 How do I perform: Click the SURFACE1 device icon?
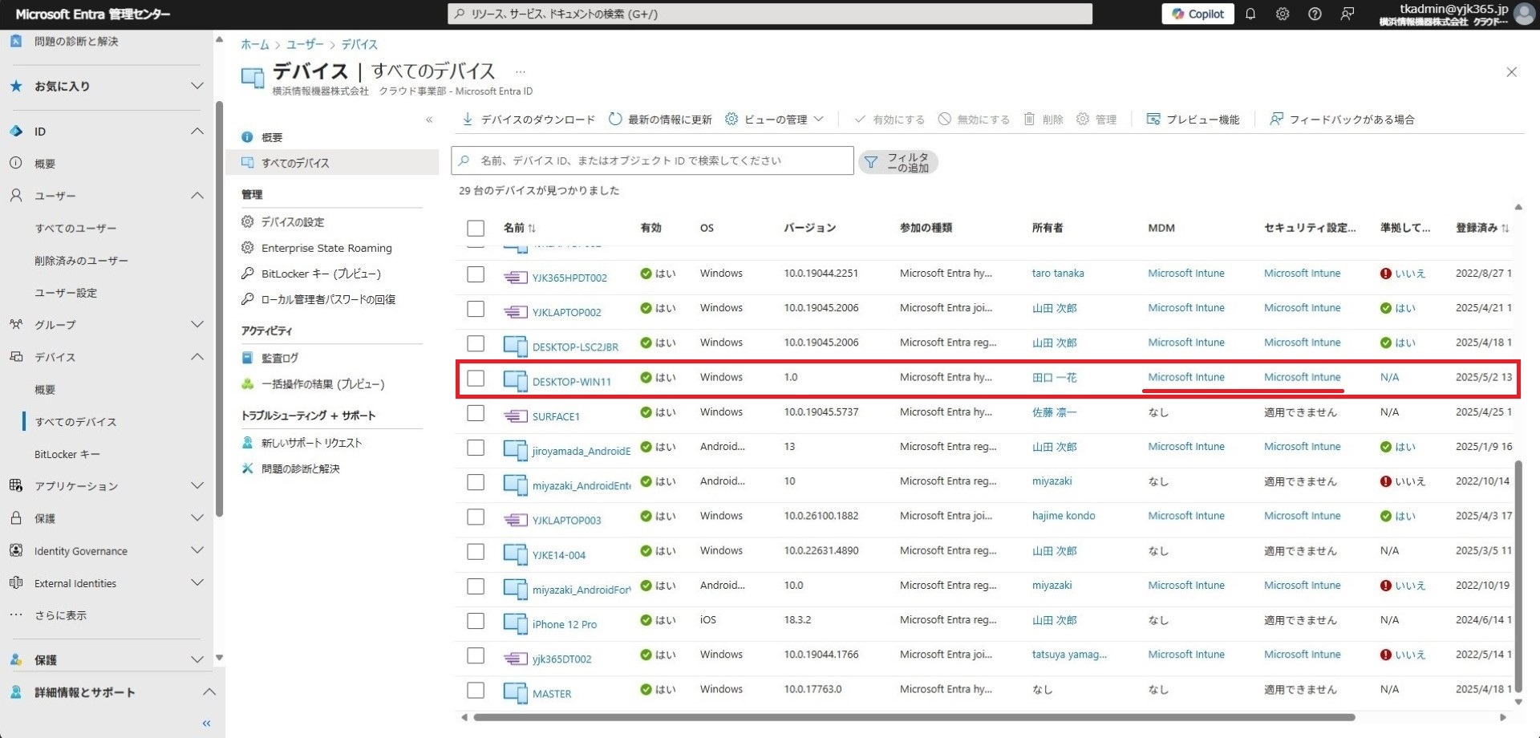[515, 416]
